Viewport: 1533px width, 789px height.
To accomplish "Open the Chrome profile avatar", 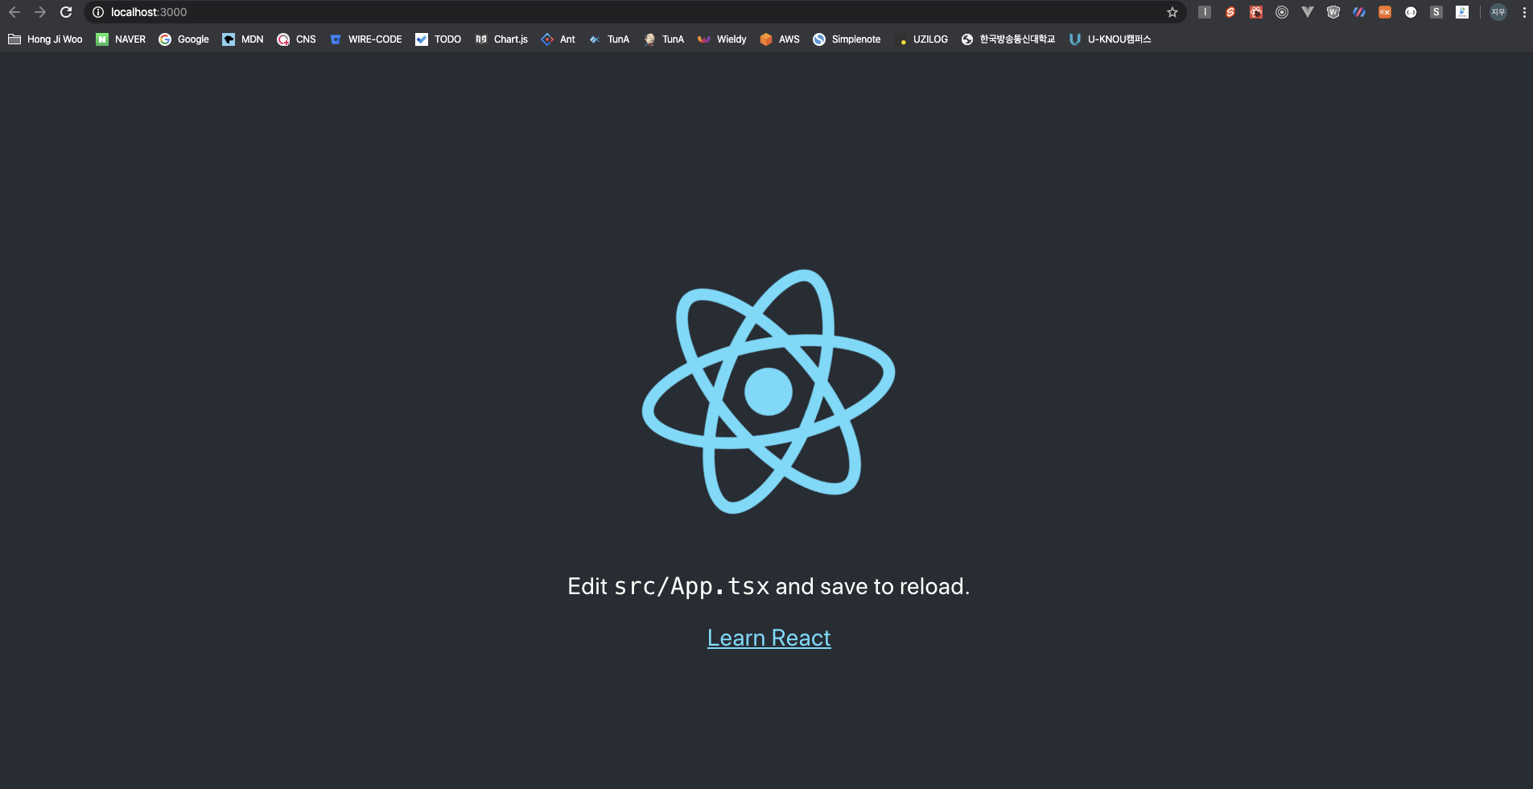I will [1498, 12].
